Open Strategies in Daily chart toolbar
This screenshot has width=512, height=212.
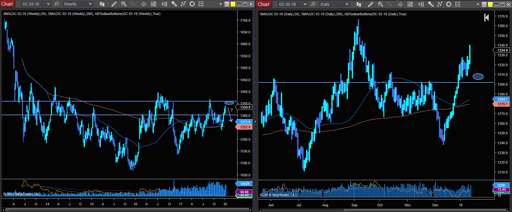tap(449, 4)
